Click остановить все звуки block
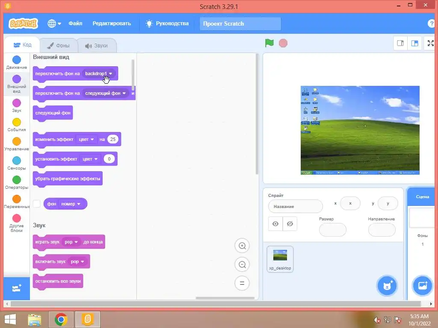The height and width of the screenshot is (328, 438). tap(58, 281)
